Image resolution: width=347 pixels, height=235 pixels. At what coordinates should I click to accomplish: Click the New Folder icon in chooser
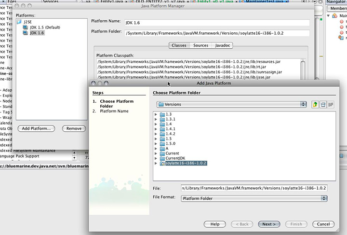(331, 104)
